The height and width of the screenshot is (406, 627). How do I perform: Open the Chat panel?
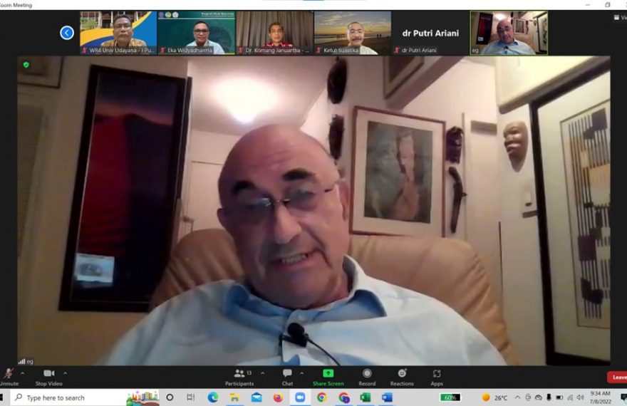click(287, 375)
